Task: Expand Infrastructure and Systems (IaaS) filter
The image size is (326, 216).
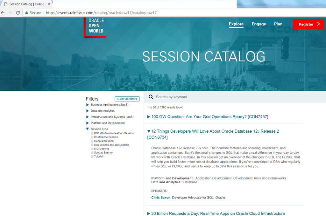Action: [88, 117]
